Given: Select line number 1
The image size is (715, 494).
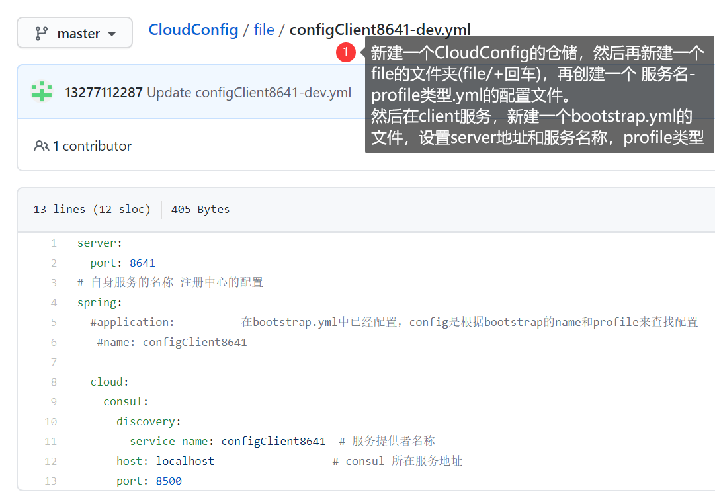Looking at the screenshot, I should [x=54, y=243].
